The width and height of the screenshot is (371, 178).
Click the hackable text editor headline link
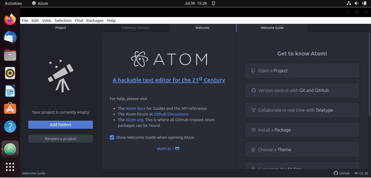[x=169, y=80]
